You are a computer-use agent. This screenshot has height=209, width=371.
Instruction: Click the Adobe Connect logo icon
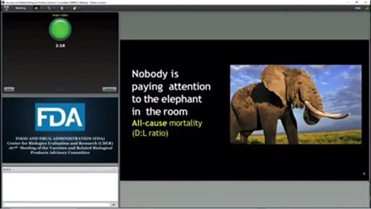6,8
